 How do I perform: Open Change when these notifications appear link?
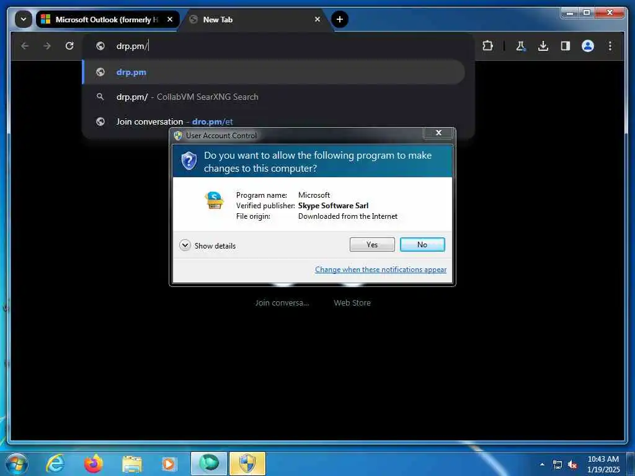pos(381,270)
